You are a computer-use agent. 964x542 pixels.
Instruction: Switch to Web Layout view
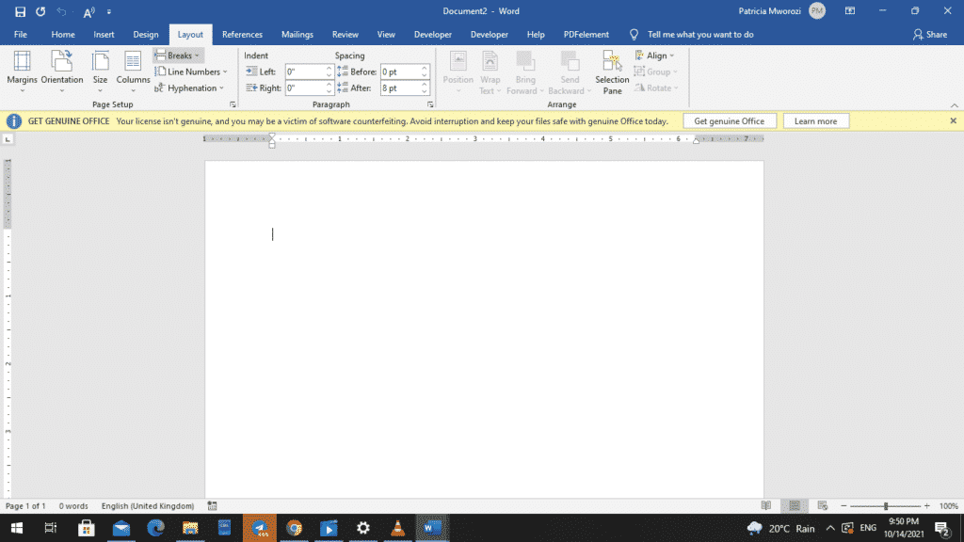point(822,505)
